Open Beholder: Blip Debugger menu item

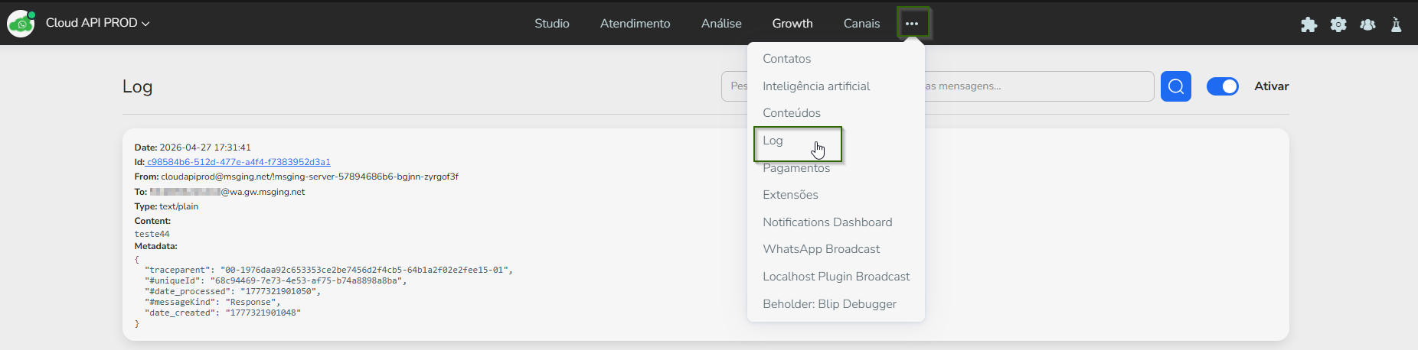tap(829, 304)
